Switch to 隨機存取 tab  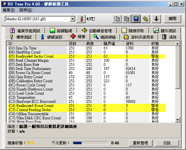point(133,31)
